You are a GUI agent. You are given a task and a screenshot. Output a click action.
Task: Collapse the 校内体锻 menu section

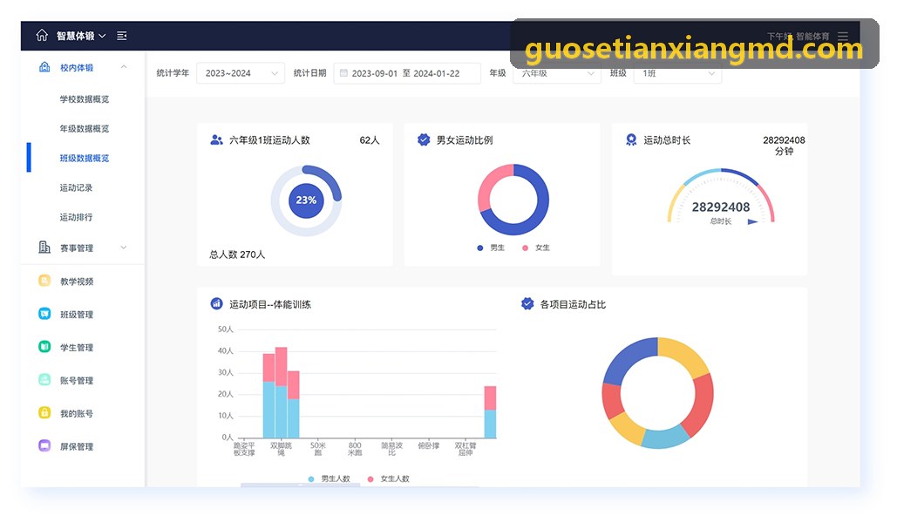click(82, 67)
